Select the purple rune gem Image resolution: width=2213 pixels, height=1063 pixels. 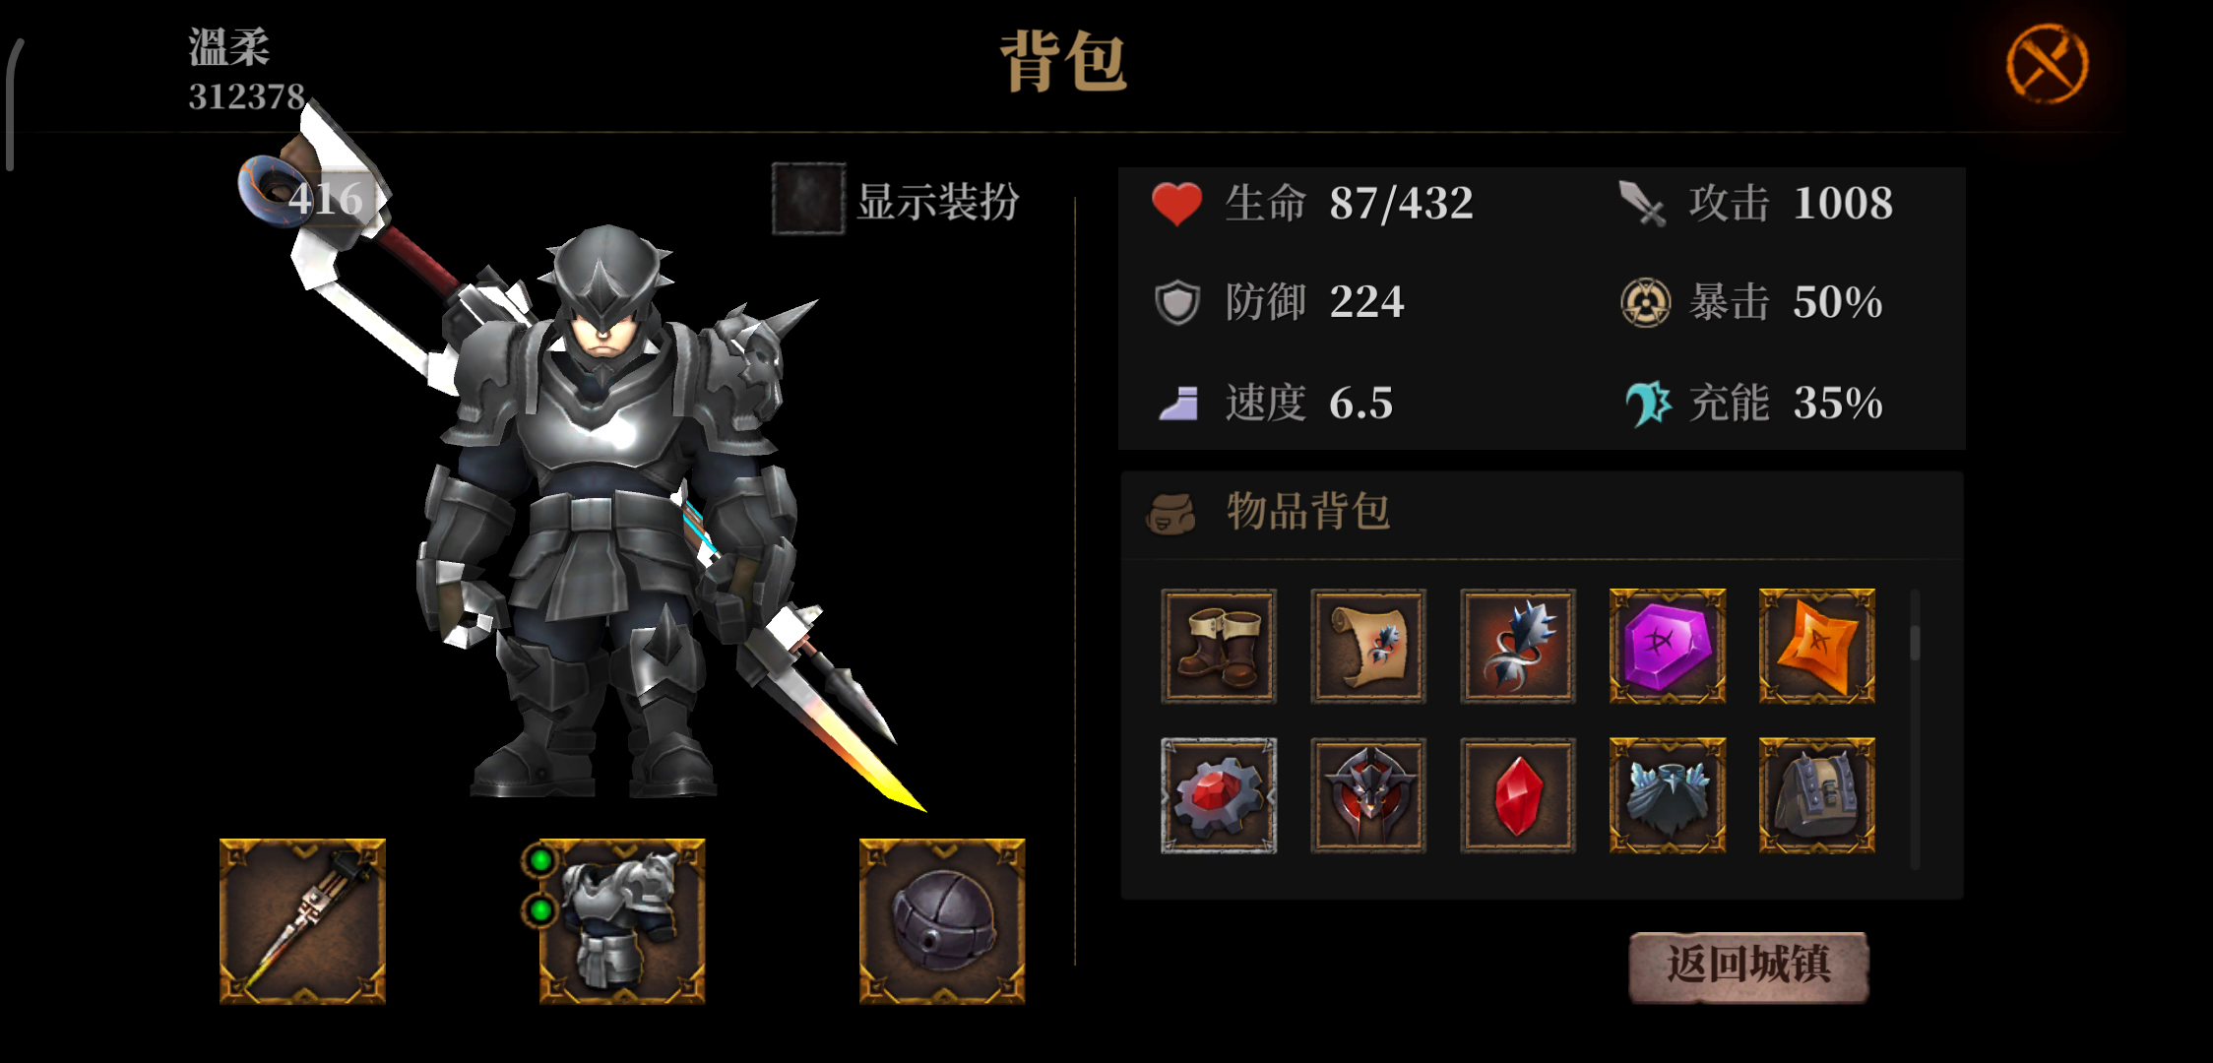1668,647
